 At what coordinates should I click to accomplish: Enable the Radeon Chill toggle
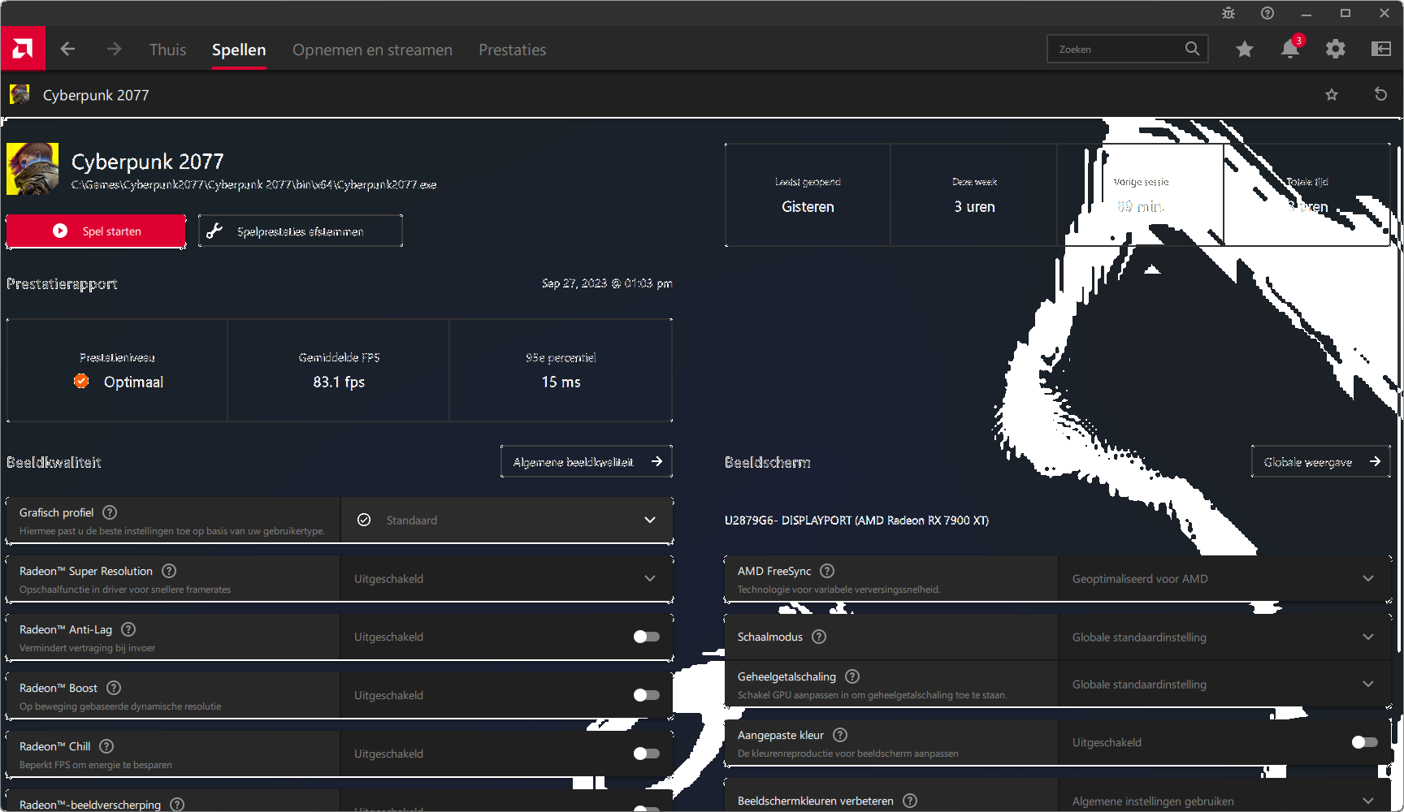(x=647, y=754)
